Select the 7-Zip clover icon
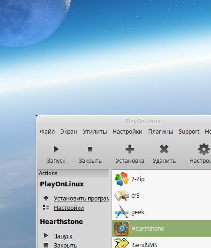The image size is (211, 248). click(x=121, y=179)
